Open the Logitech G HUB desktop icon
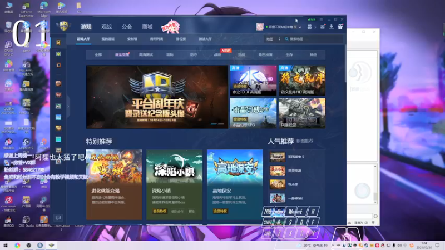The width and height of the screenshot is (445, 250). pyautogui.click(x=26, y=144)
